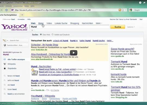Click the mehr... related searches link
147x105 pixels.
click(110, 41)
